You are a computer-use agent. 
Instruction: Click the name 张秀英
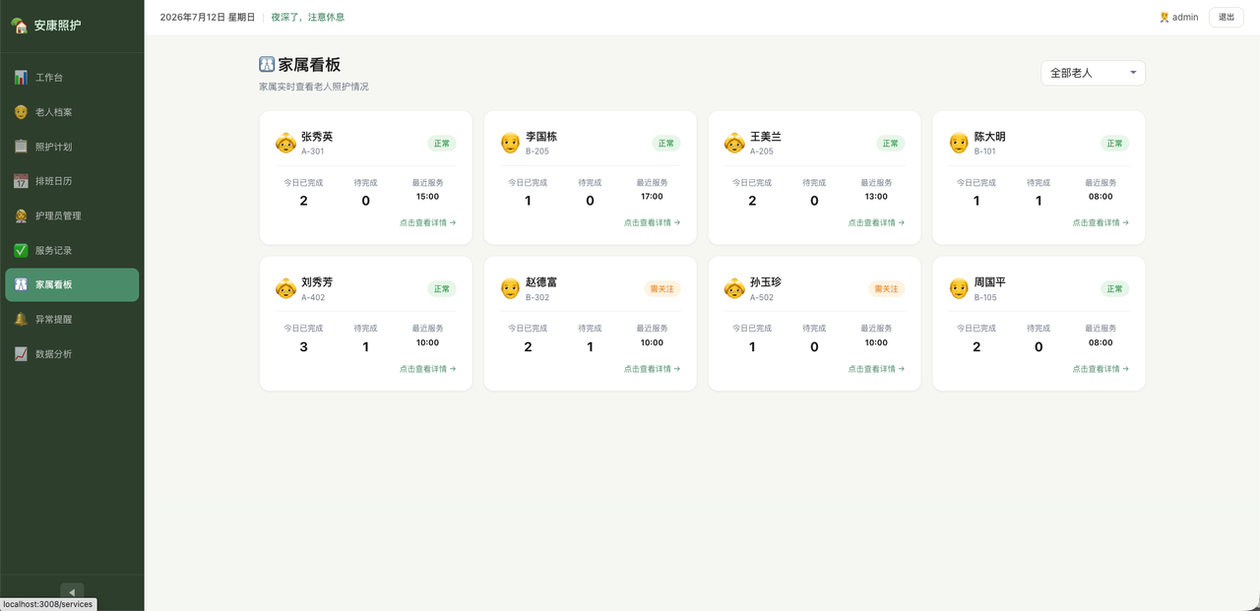pyautogui.click(x=317, y=137)
